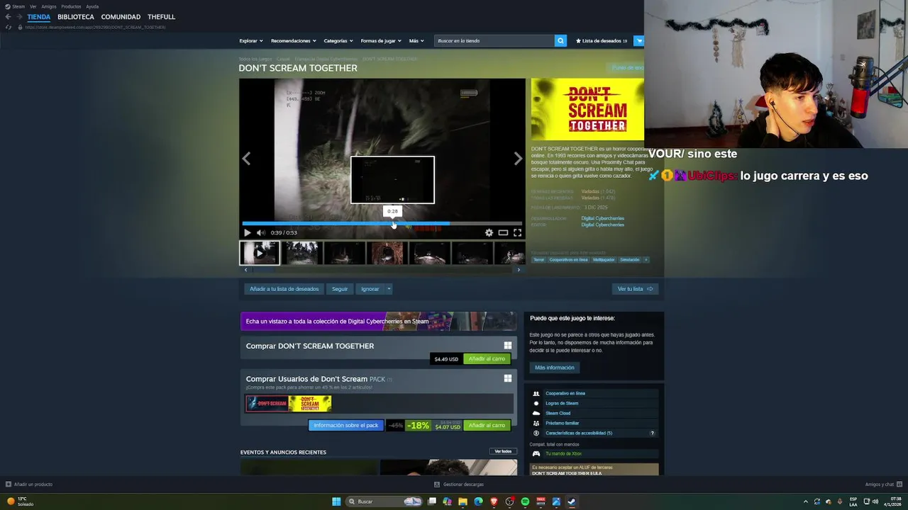Add more tags with the plus button
The height and width of the screenshot is (510, 908).
646,259
